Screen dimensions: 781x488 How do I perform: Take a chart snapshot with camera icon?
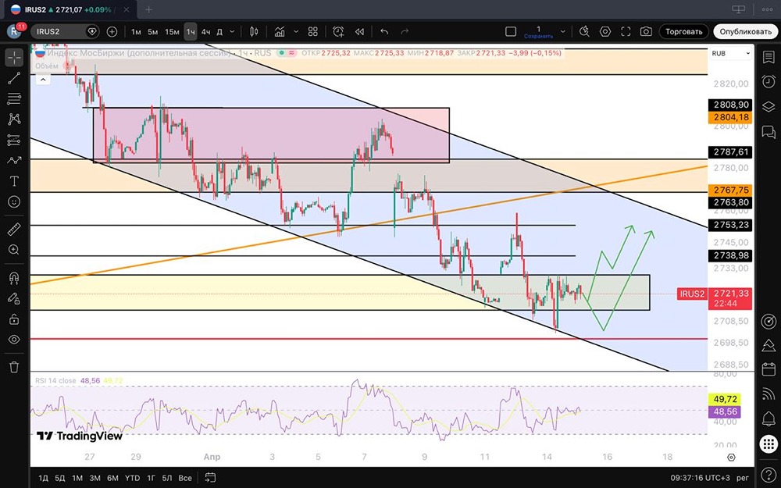click(x=646, y=31)
